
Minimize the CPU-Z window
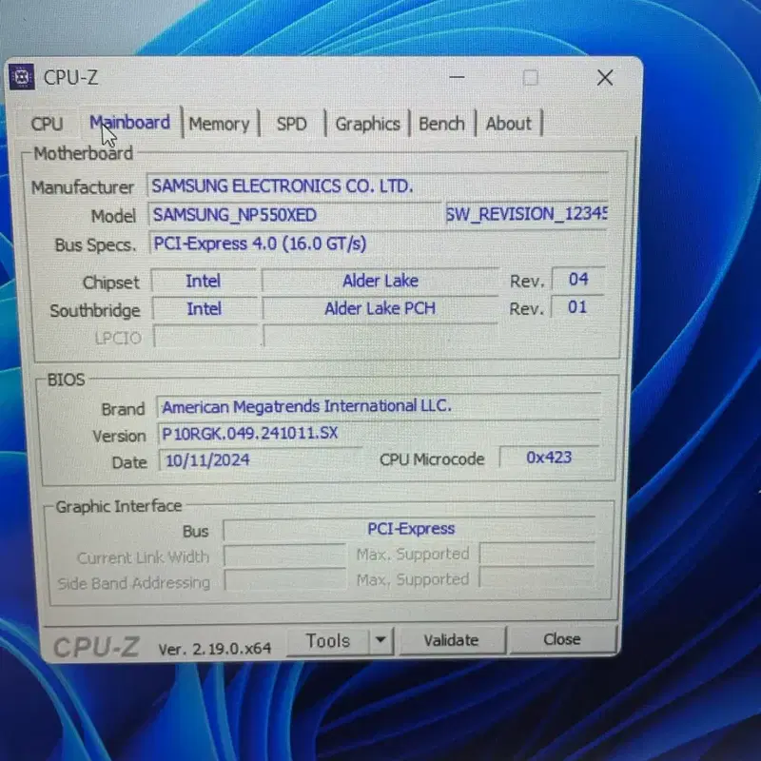pos(457,77)
